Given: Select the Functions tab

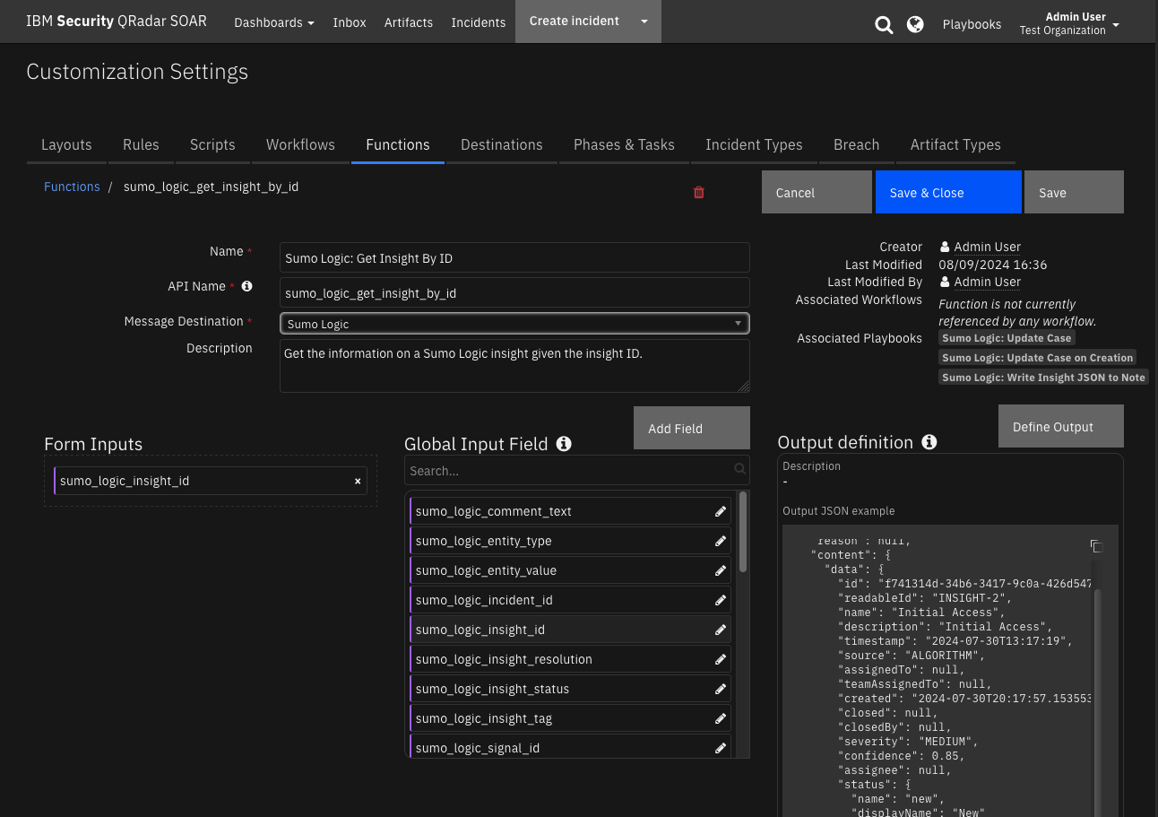Looking at the screenshot, I should click(x=398, y=144).
